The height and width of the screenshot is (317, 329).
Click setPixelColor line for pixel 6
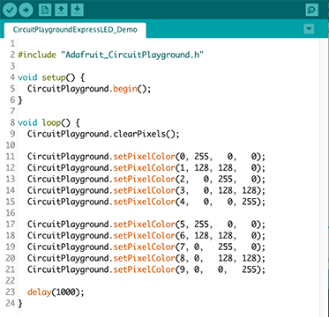pos(146,235)
